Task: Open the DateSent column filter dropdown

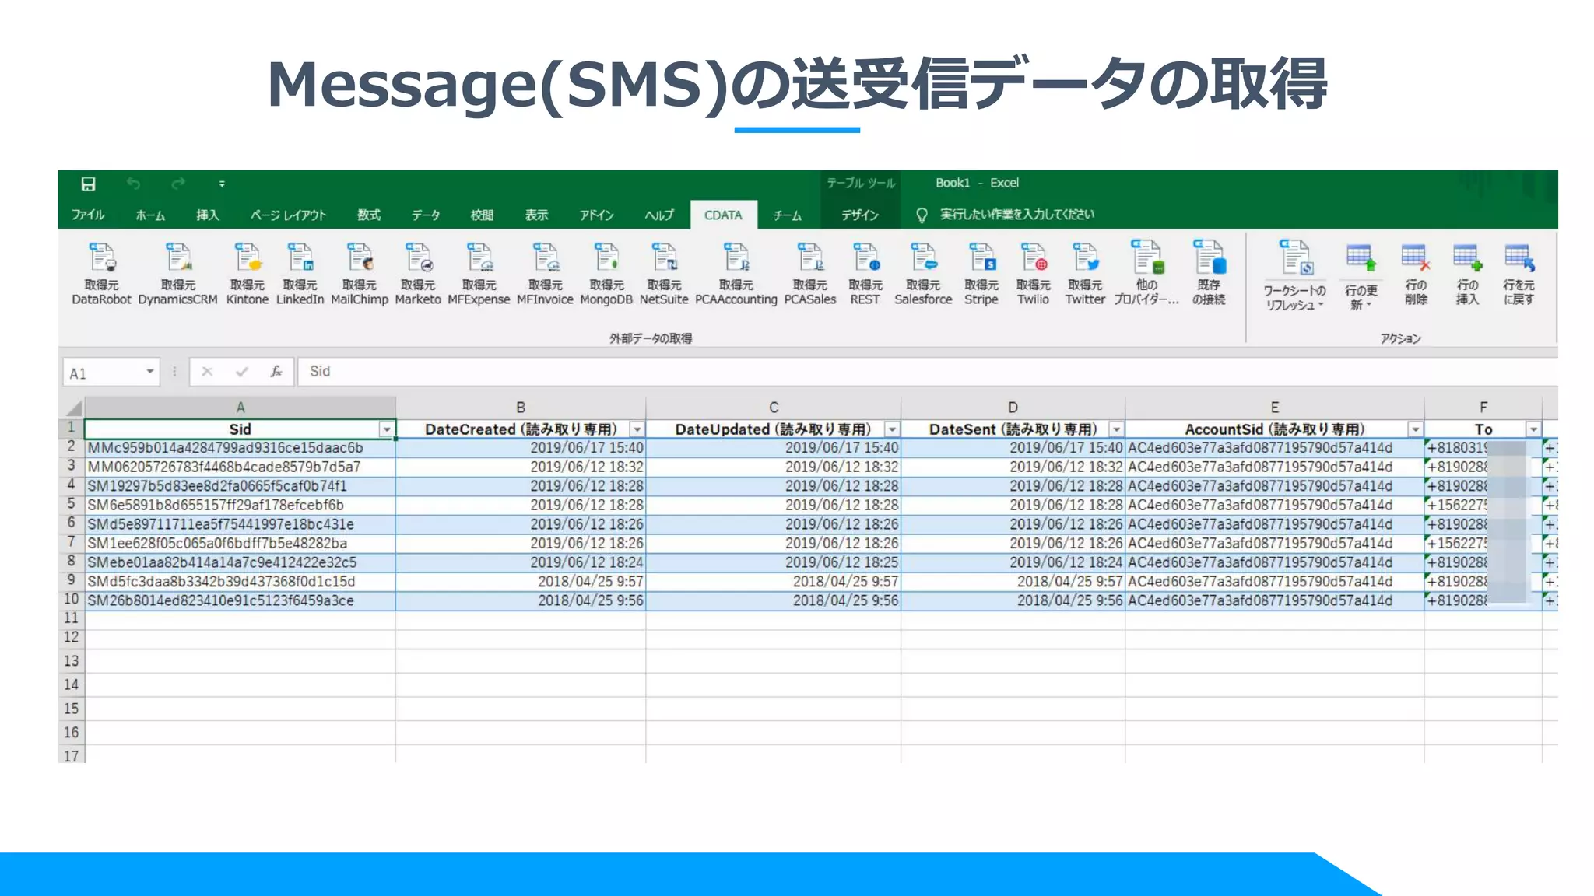Action: coord(1116,429)
